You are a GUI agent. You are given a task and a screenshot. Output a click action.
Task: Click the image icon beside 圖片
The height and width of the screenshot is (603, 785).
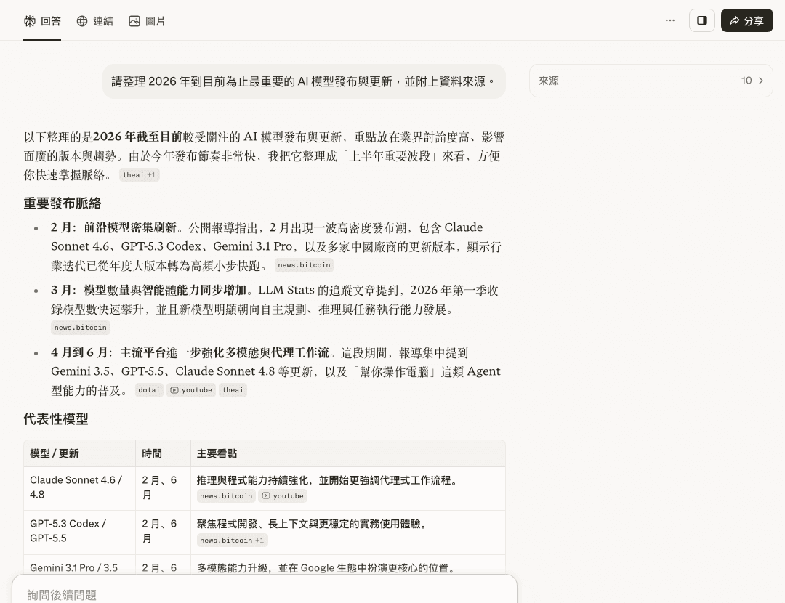[134, 21]
